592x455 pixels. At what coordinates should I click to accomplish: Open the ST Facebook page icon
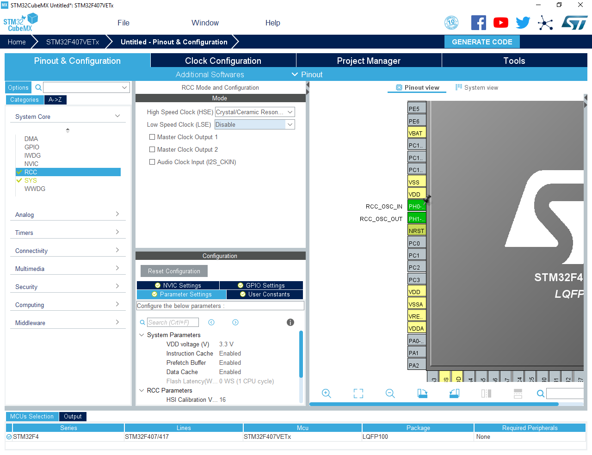pyautogui.click(x=479, y=23)
